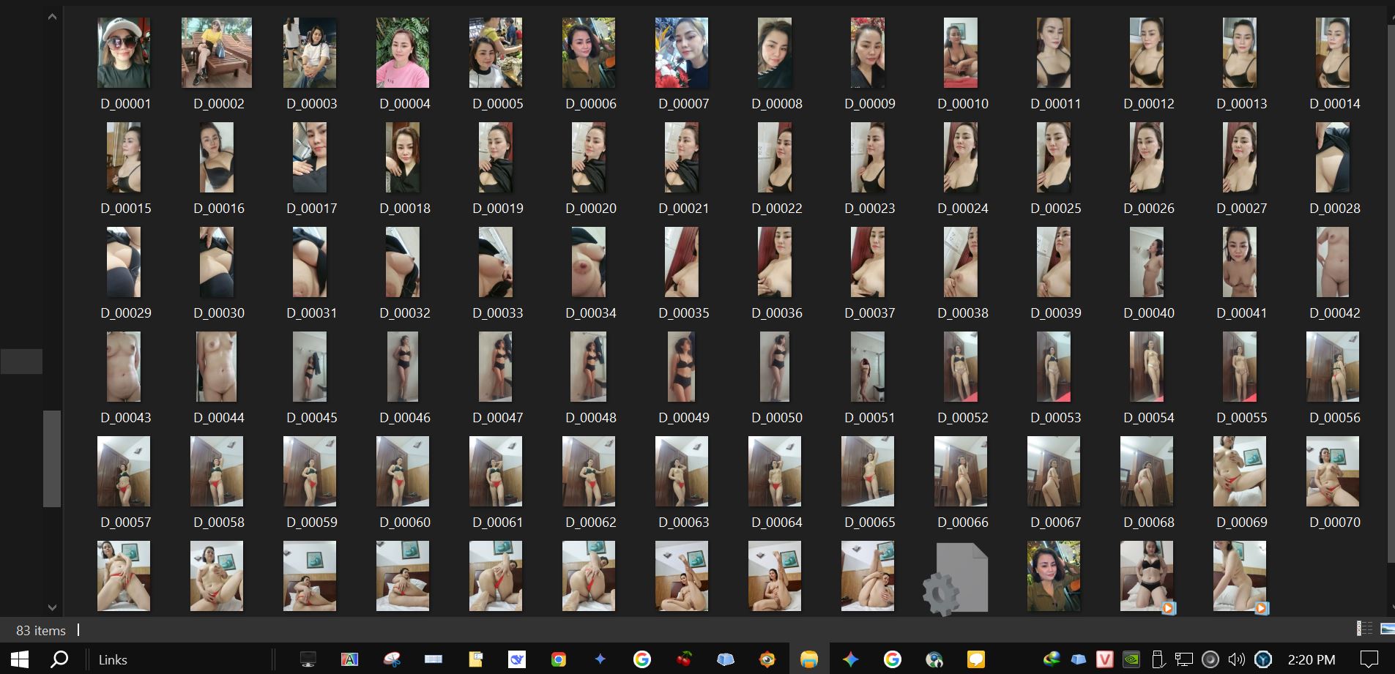
Task: Switch to large thumbnails view layout
Action: point(1387,629)
